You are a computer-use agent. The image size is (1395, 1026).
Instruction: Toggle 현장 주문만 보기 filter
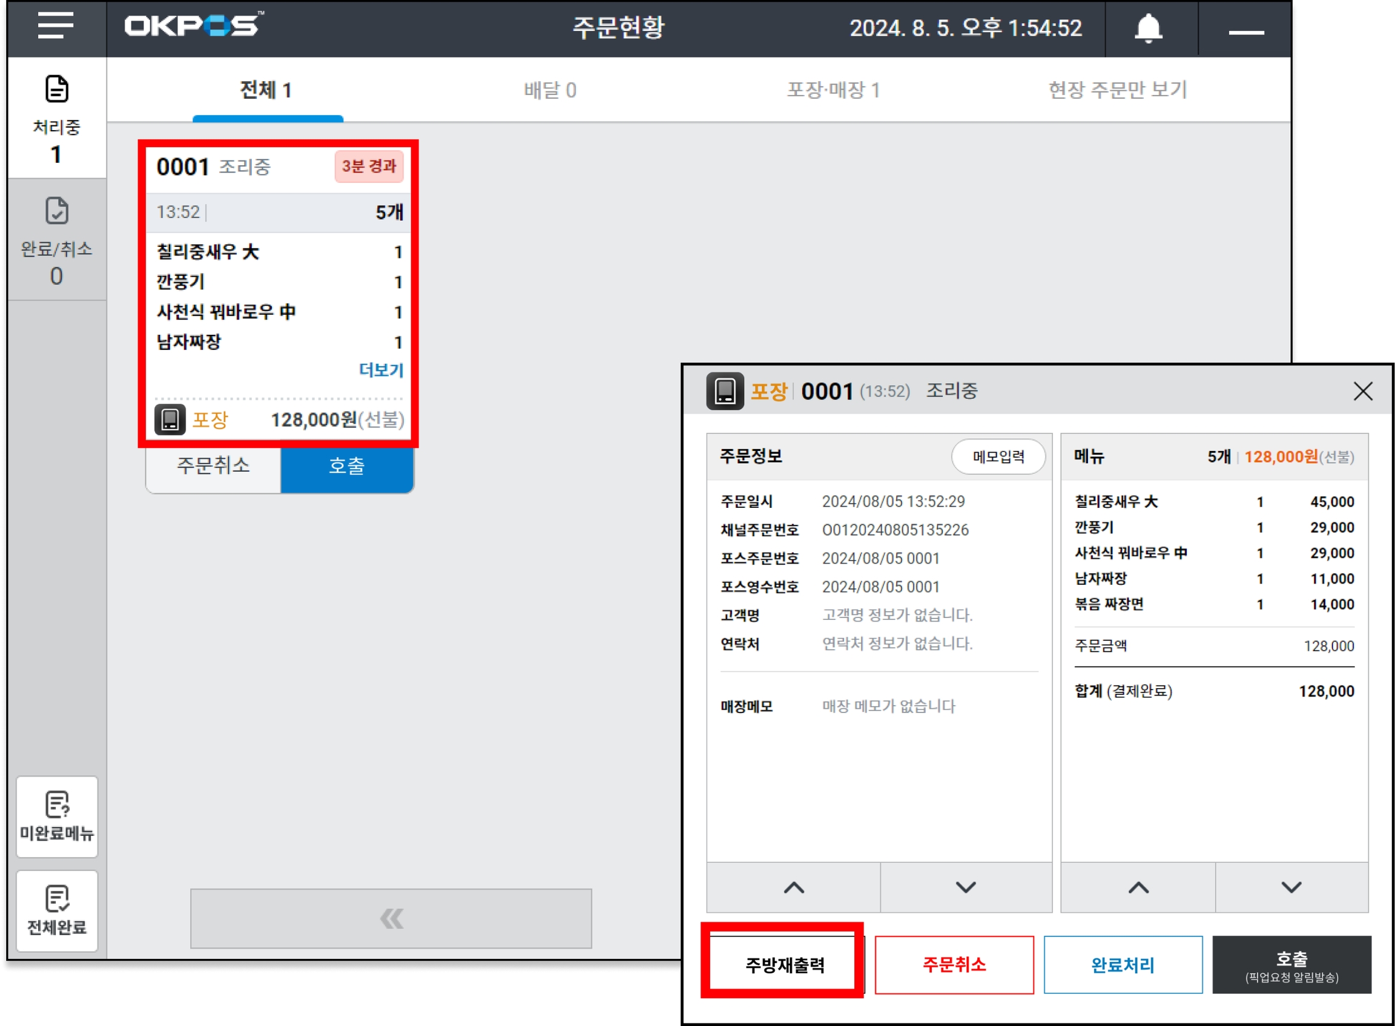[1116, 91]
